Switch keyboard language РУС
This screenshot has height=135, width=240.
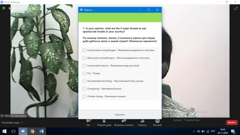tap(213, 131)
